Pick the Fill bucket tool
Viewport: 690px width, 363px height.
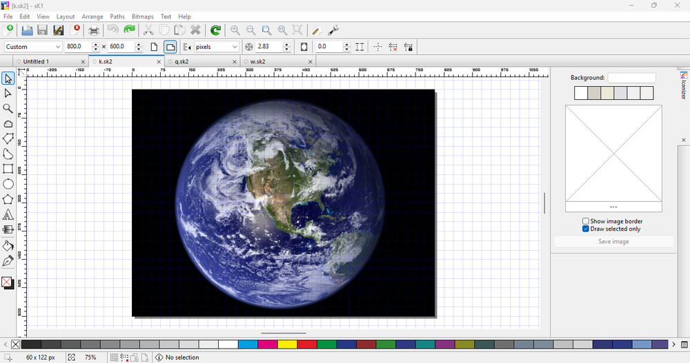click(x=8, y=246)
